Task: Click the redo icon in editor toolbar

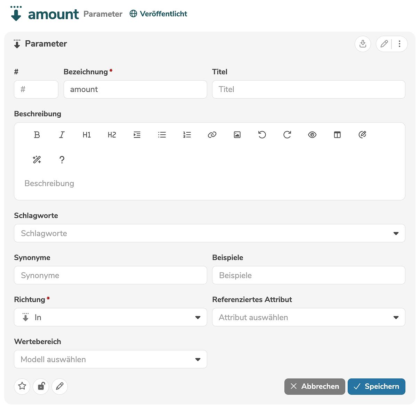Action: click(287, 135)
